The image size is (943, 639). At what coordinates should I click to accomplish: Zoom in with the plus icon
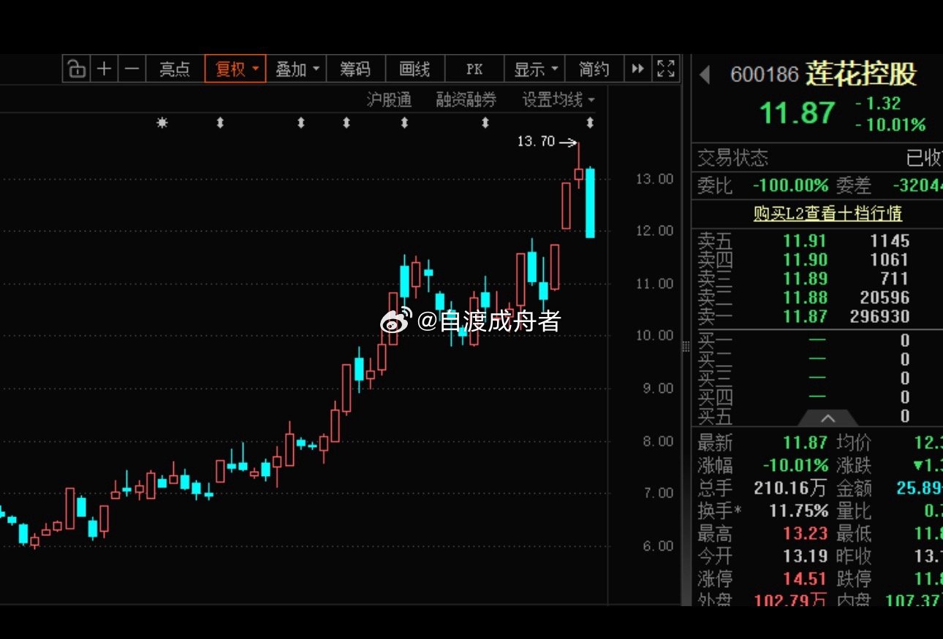point(105,69)
